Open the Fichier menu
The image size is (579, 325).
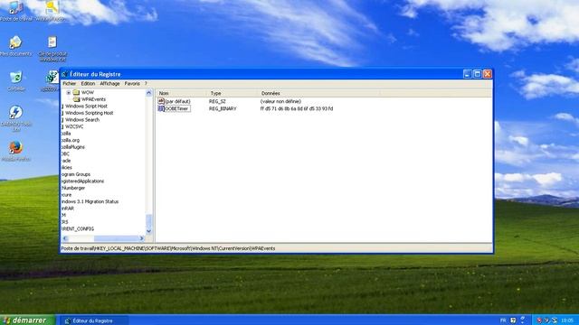pyautogui.click(x=69, y=84)
